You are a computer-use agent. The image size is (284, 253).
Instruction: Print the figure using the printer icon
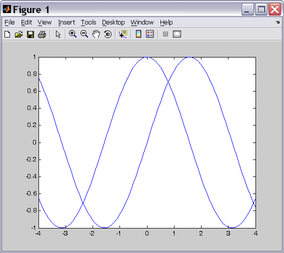pyautogui.click(x=42, y=34)
